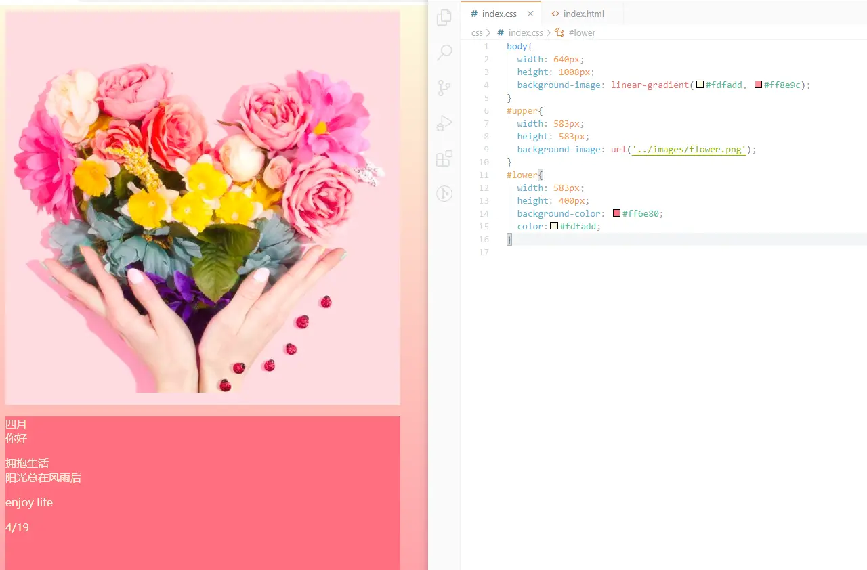Click the css folder breadcrumb
This screenshot has height=570, width=867.
pyautogui.click(x=477, y=32)
